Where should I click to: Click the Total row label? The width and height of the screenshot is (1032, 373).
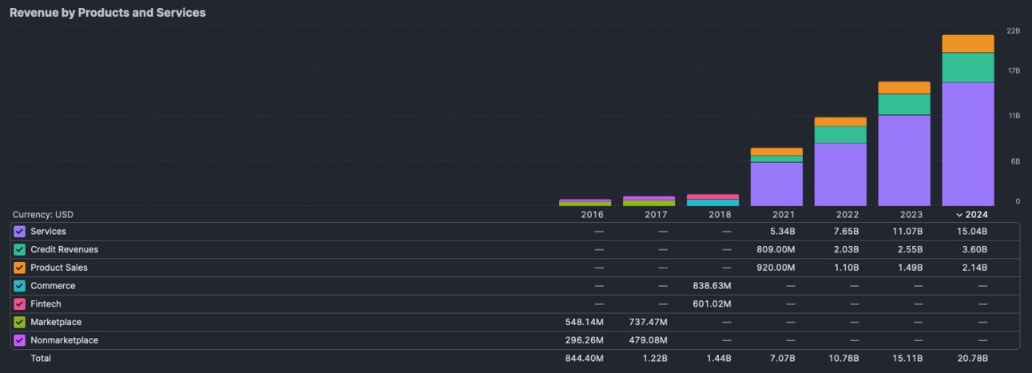(x=41, y=359)
